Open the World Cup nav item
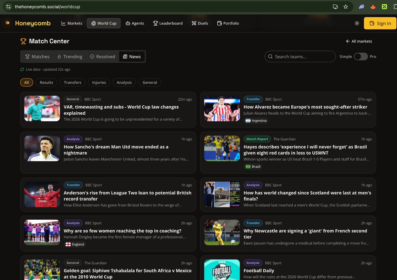397x280 pixels. (x=104, y=23)
